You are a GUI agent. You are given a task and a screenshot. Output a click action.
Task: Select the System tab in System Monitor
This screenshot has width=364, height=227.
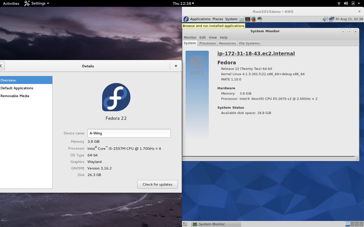[190, 43]
